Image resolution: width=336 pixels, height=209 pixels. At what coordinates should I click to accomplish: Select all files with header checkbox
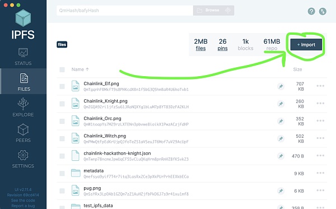coord(62,69)
